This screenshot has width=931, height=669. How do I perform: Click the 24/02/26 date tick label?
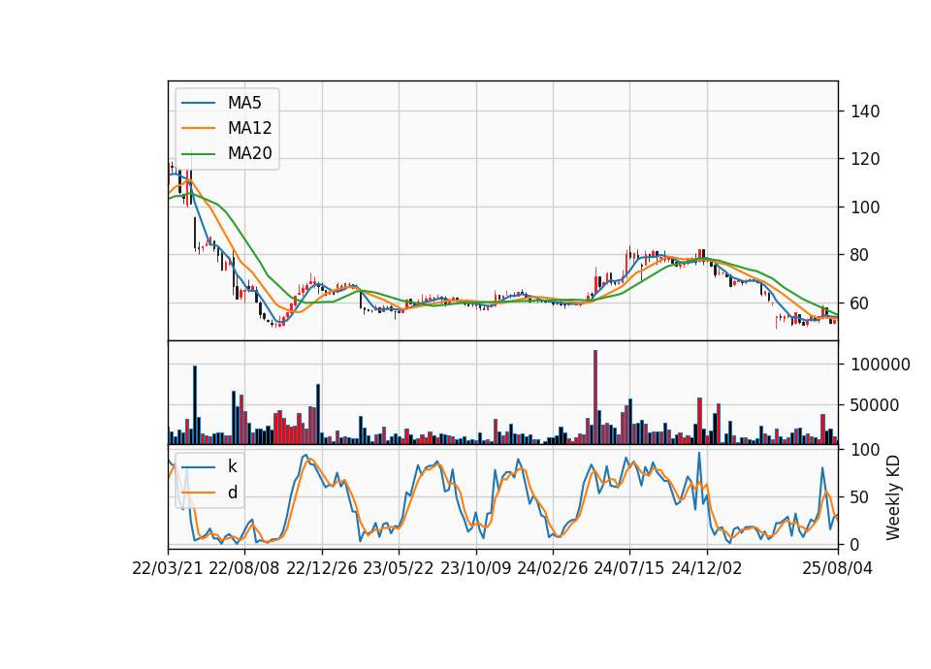pos(552,568)
